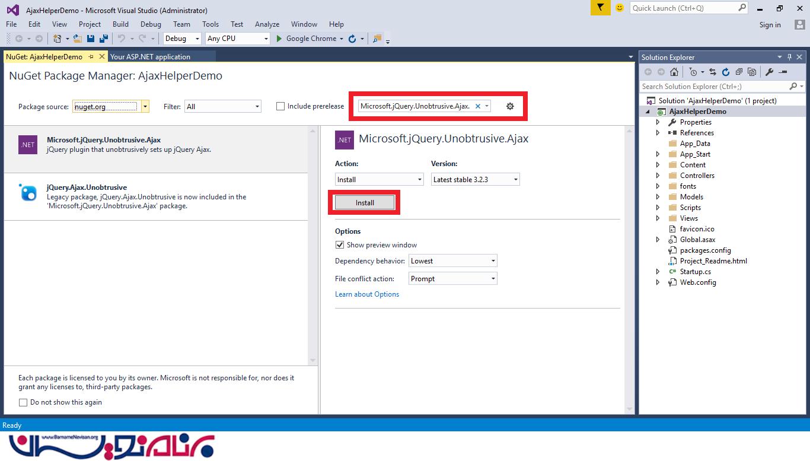The width and height of the screenshot is (810, 461).
Task: Open NuGet settings gear icon
Action: (510, 106)
